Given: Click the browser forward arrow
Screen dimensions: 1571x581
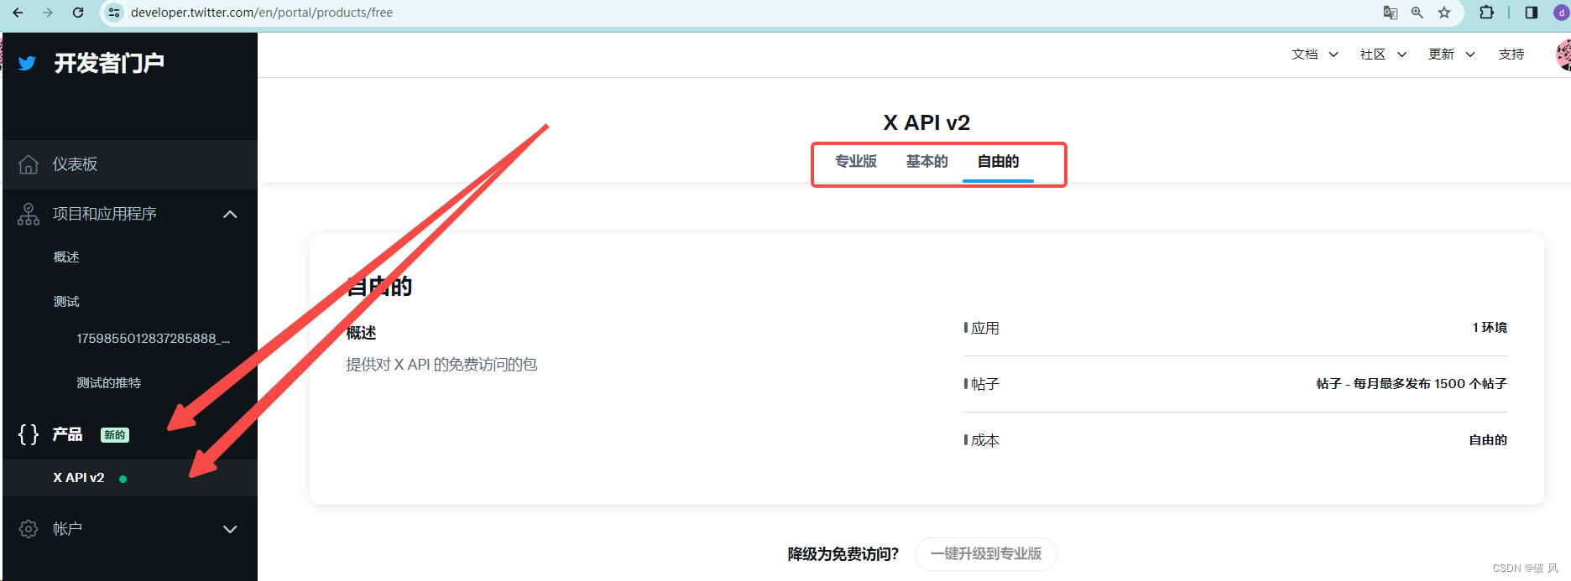Looking at the screenshot, I should pyautogui.click(x=48, y=13).
